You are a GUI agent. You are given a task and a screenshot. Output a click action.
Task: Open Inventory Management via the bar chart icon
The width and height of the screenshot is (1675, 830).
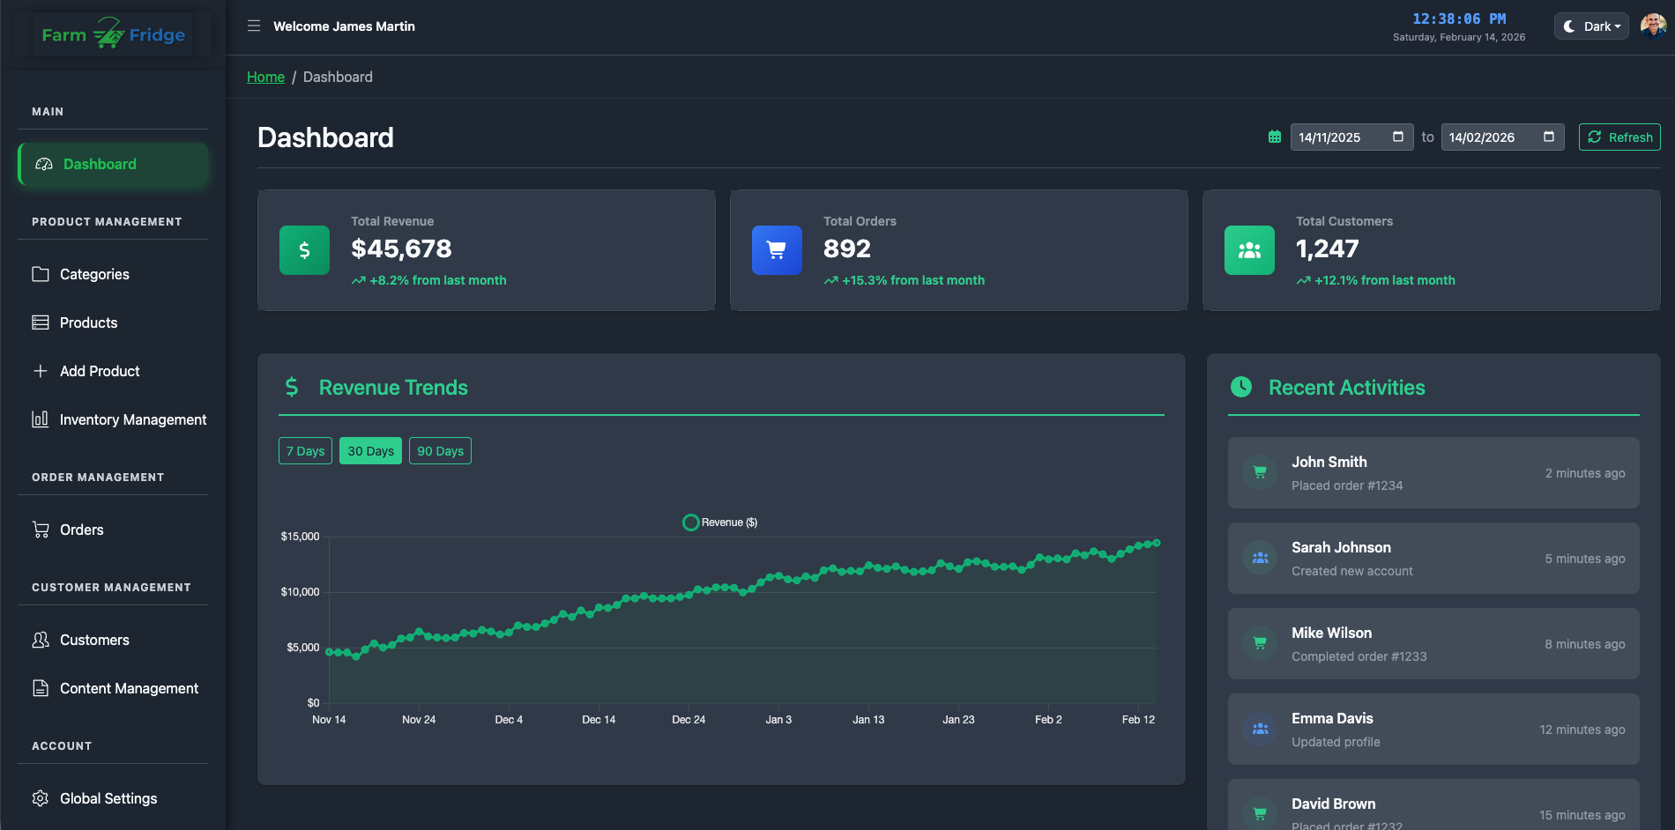[41, 419]
